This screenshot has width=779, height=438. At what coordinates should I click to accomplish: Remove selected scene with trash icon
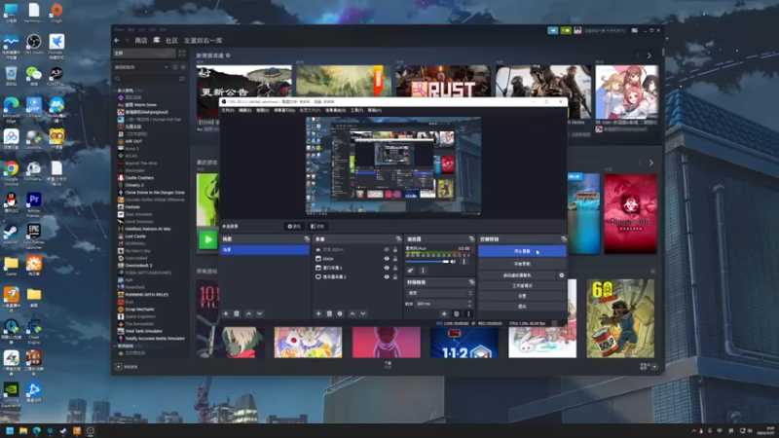[x=237, y=313]
